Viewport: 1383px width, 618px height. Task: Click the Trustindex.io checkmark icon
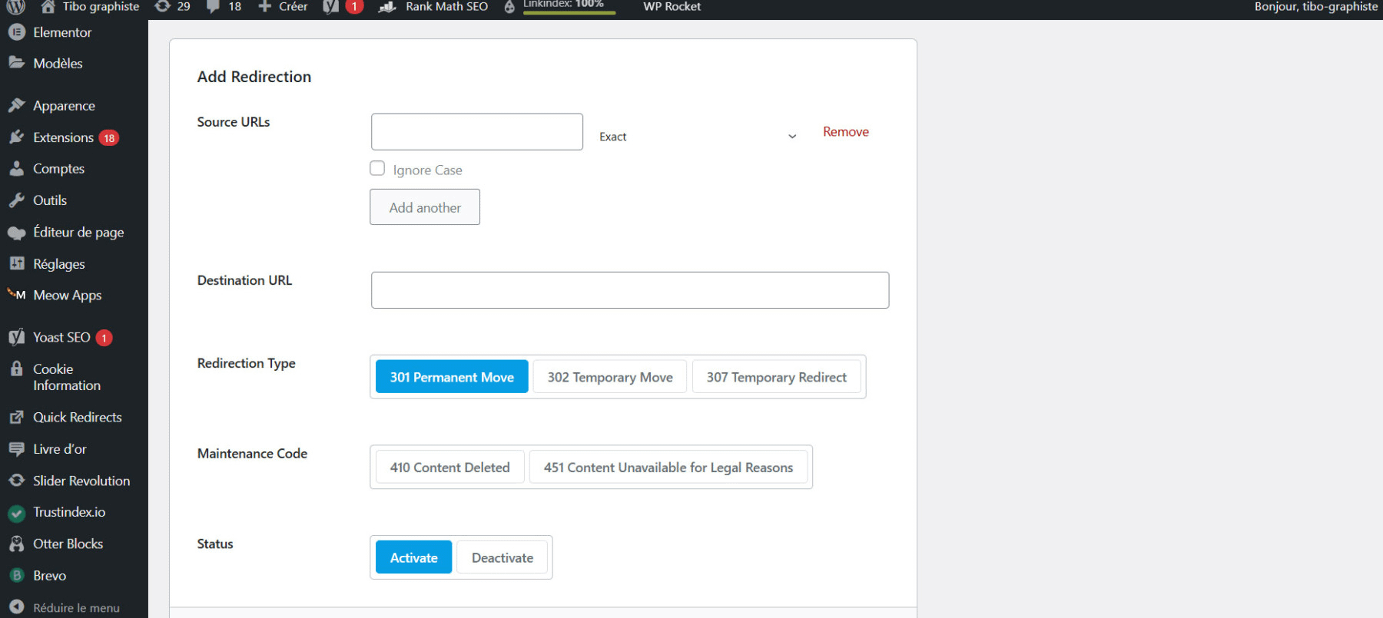(x=17, y=513)
